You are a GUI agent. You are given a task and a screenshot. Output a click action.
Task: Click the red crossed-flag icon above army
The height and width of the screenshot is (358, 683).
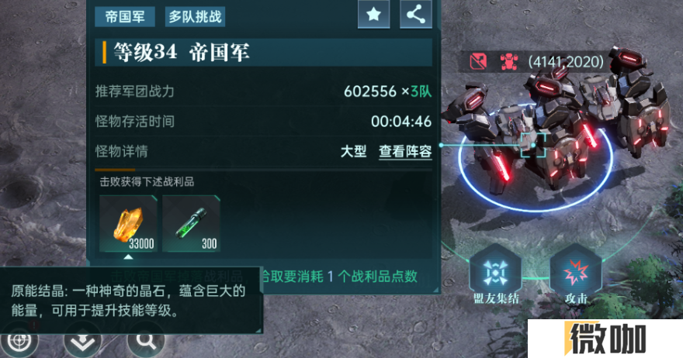click(x=478, y=61)
